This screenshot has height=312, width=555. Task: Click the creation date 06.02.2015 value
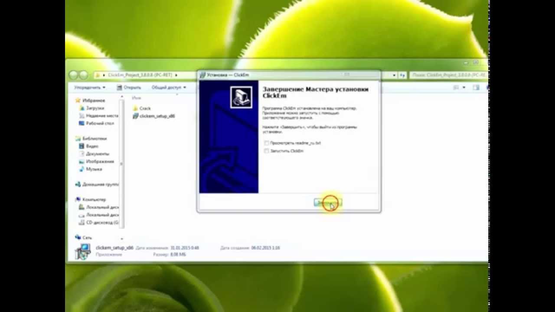point(266,248)
